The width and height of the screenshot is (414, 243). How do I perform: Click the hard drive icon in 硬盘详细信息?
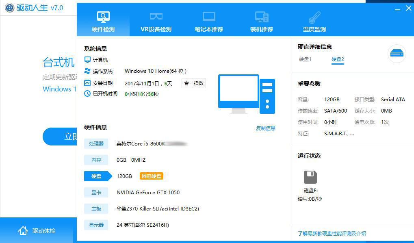point(397,54)
